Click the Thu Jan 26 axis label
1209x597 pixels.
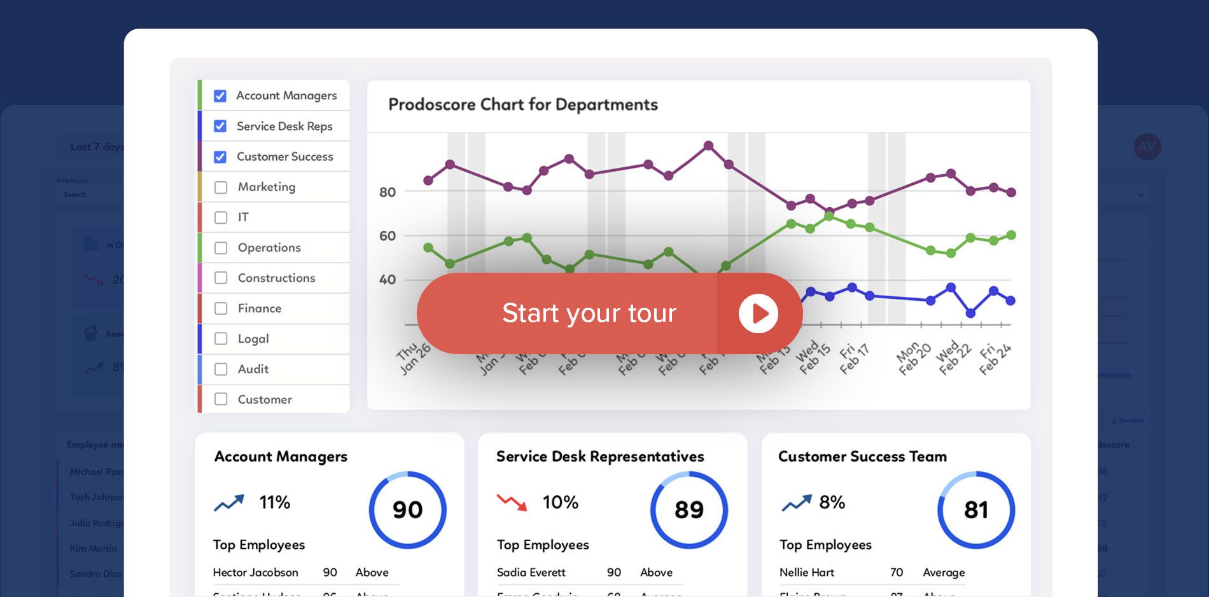[414, 359]
